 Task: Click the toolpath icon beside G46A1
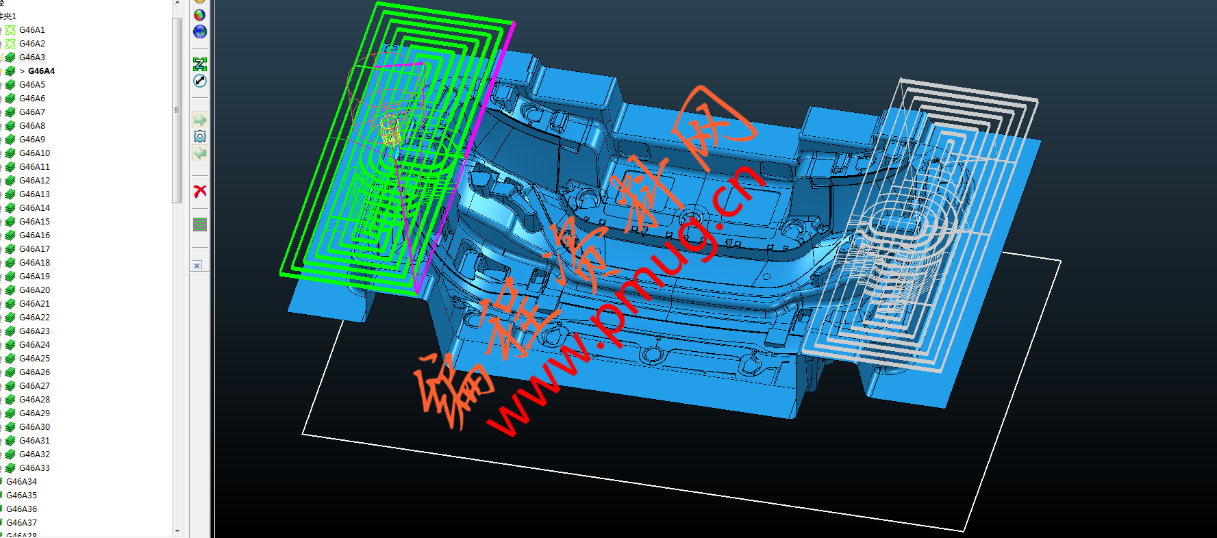tap(10, 30)
